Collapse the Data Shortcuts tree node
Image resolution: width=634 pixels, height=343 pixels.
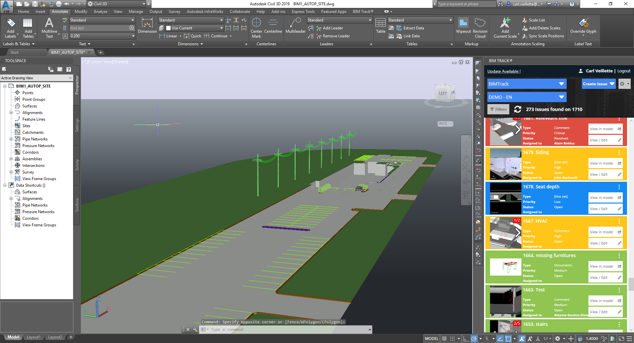(5, 185)
